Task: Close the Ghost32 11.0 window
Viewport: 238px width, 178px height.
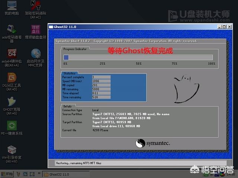Action: pyautogui.click(x=229, y=27)
